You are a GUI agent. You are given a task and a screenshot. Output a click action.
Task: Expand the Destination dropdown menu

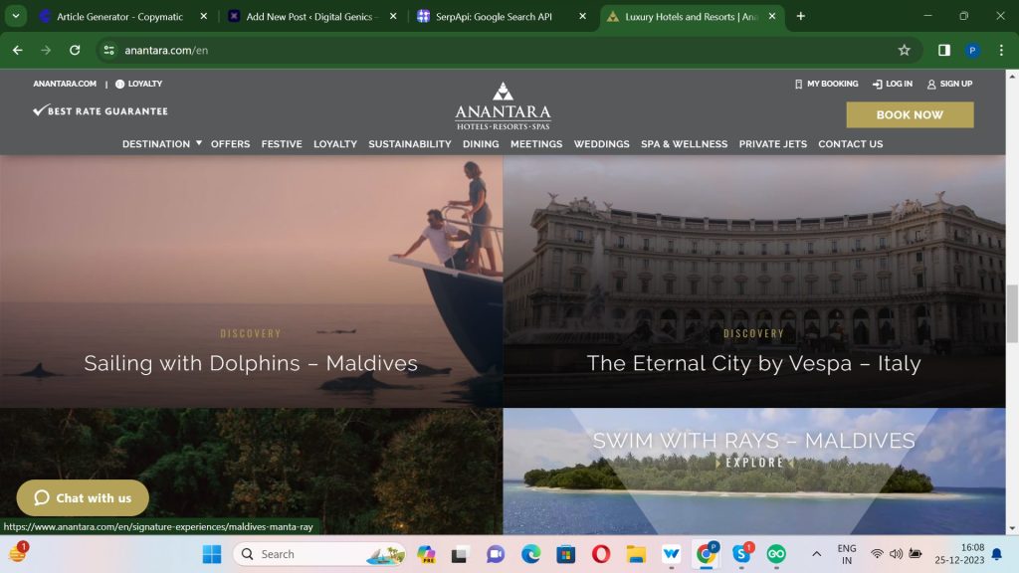point(161,144)
